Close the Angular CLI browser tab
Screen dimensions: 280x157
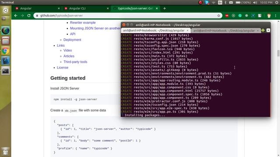tap(108, 8)
